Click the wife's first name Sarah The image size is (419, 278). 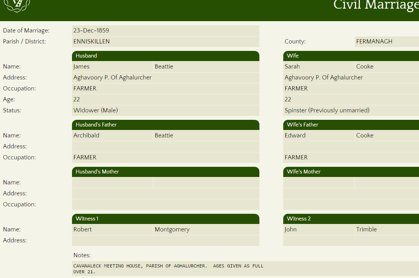click(318, 67)
